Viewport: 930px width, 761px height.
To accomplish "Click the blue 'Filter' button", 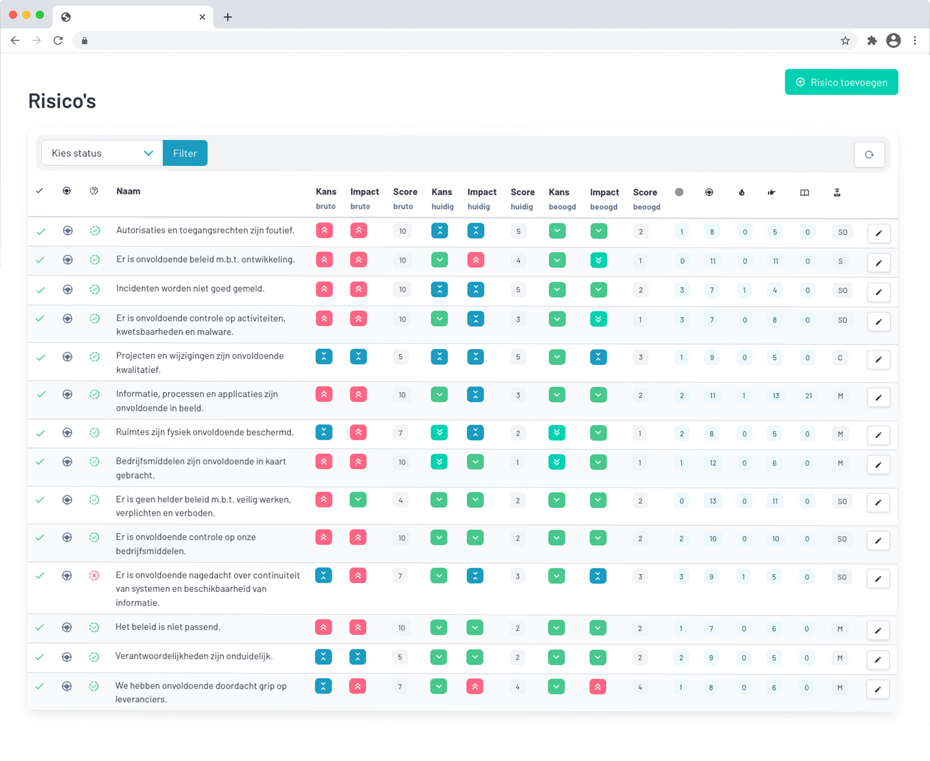I will point(185,153).
